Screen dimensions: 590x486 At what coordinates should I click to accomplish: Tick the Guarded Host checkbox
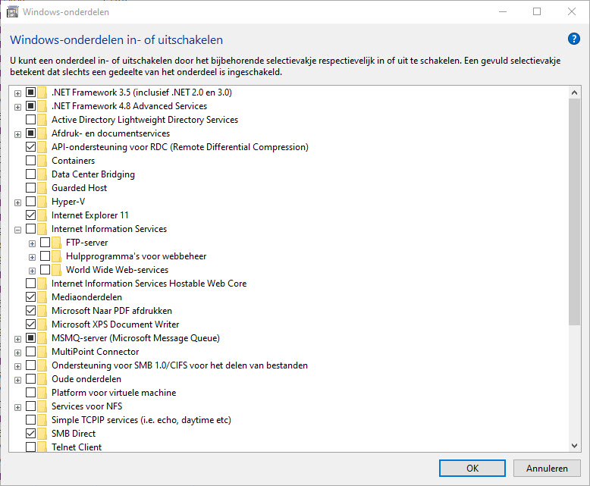(30, 188)
